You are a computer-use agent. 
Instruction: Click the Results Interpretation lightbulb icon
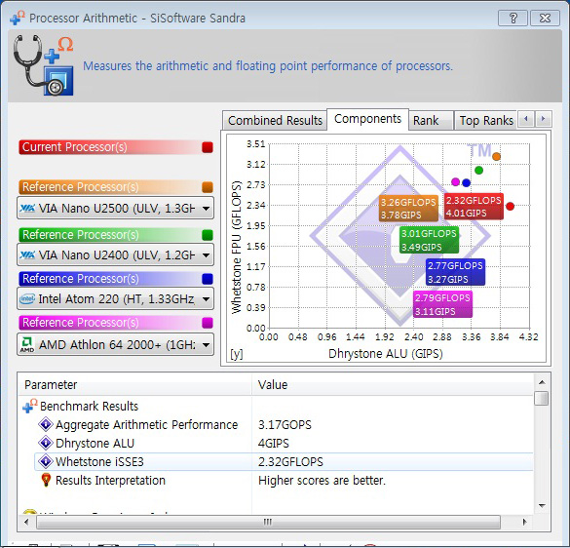(46, 480)
